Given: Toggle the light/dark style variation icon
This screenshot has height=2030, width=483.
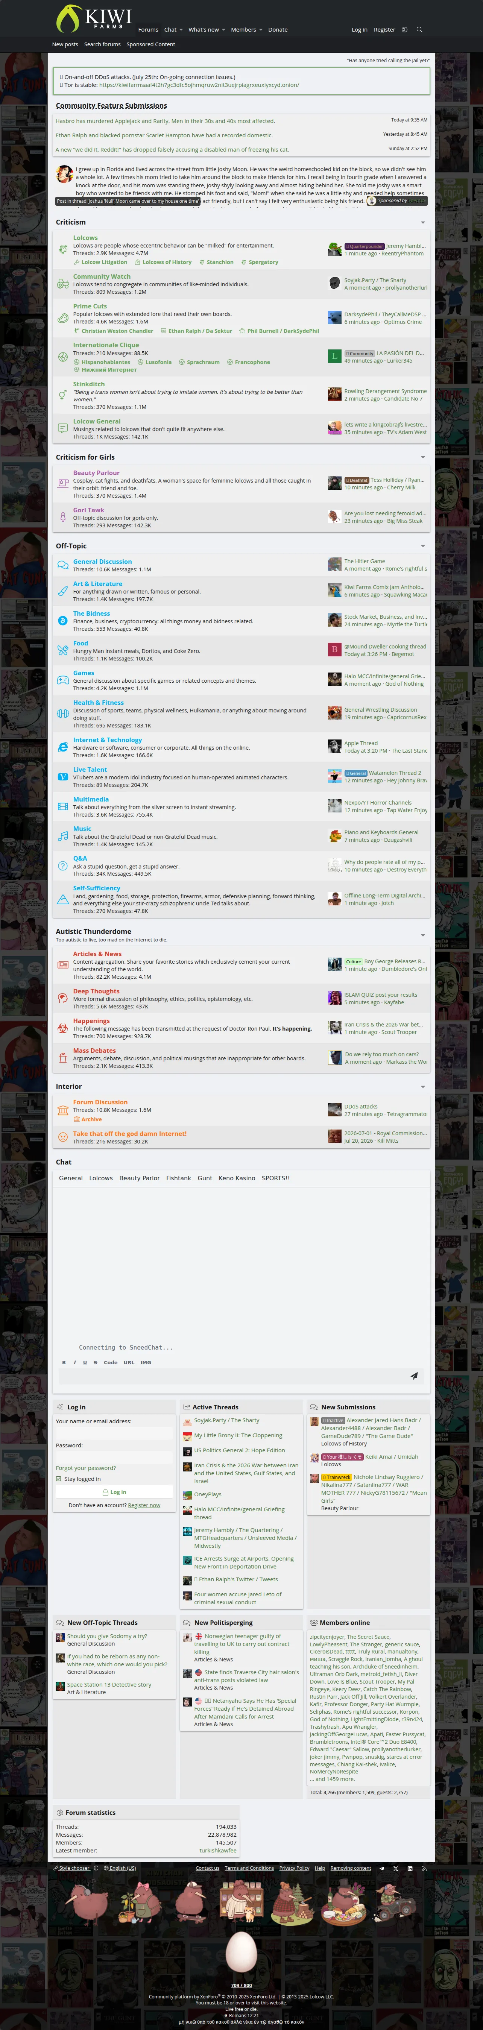Looking at the screenshot, I should tap(404, 30).
